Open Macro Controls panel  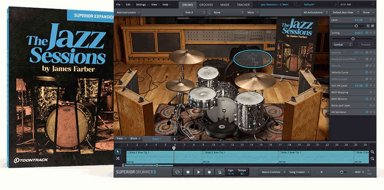coord(273,172)
